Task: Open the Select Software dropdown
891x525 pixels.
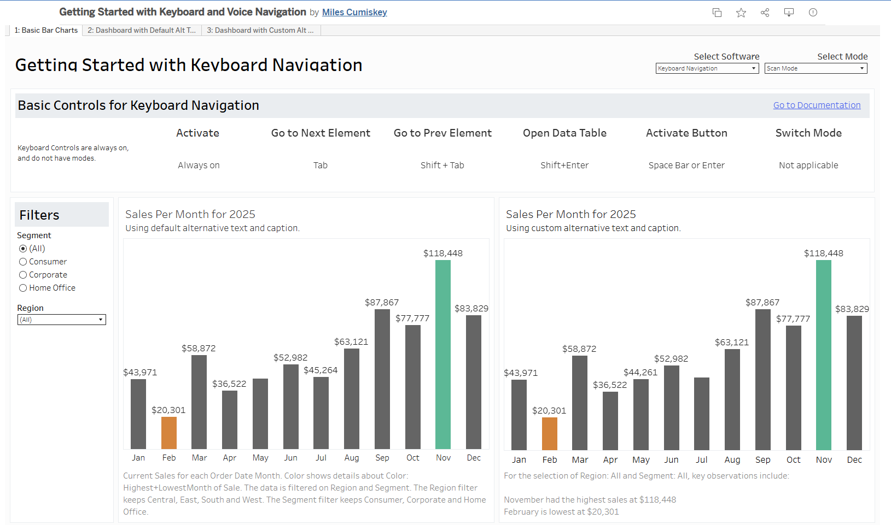Action: [707, 68]
